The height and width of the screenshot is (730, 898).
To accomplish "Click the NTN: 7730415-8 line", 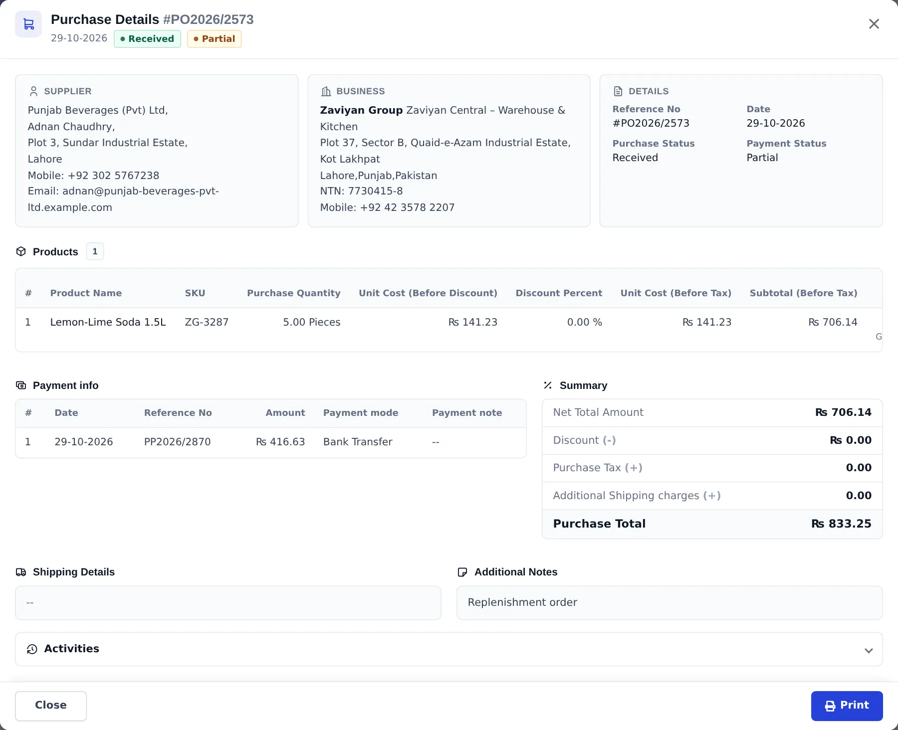I will click(361, 191).
